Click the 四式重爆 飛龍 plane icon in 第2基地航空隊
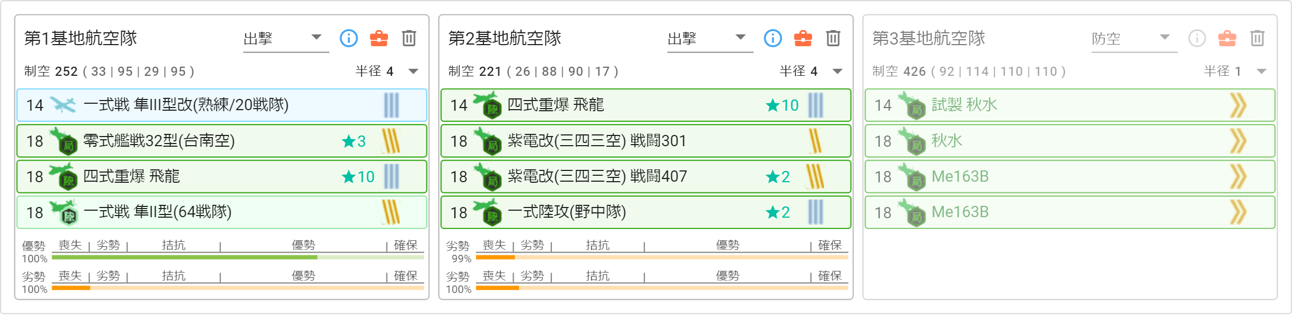The width and height of the screenshot is (1292, 315). [487, 105]
